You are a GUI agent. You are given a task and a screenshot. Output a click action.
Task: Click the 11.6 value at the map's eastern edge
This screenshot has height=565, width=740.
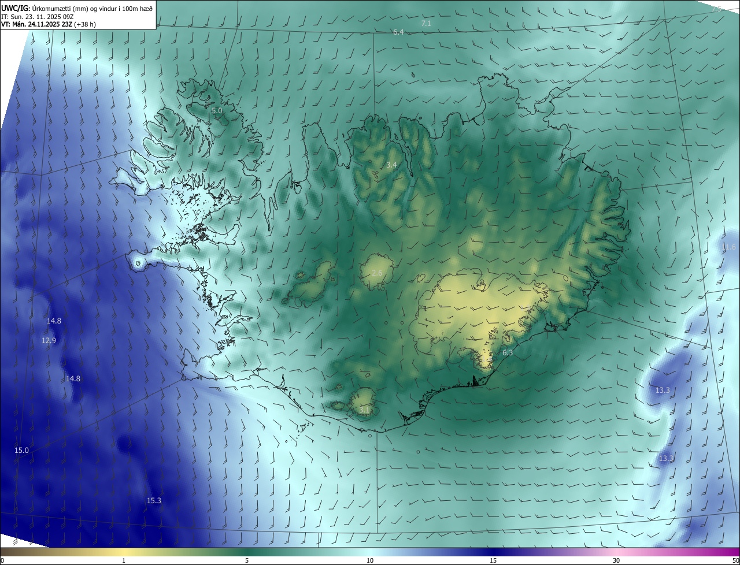coord(729,247)
